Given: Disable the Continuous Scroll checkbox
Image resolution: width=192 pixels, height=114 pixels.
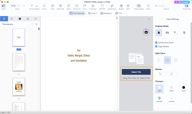Looking at the screenshot, I should 156,43.
